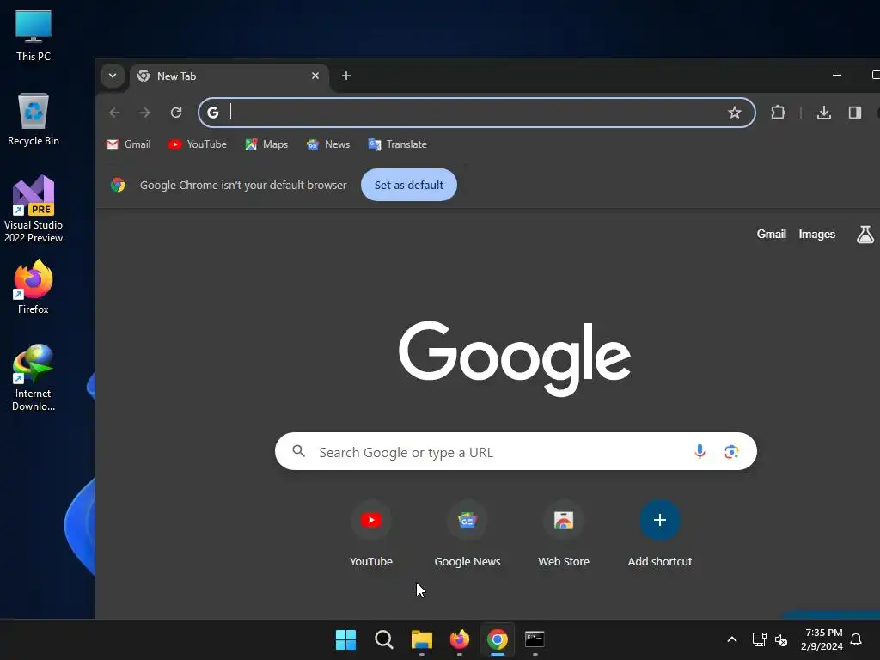Click Chrome icon in taskbar

(498, 639)
